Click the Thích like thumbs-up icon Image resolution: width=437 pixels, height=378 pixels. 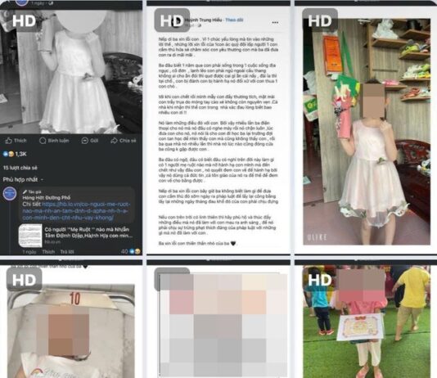[9, 141]
